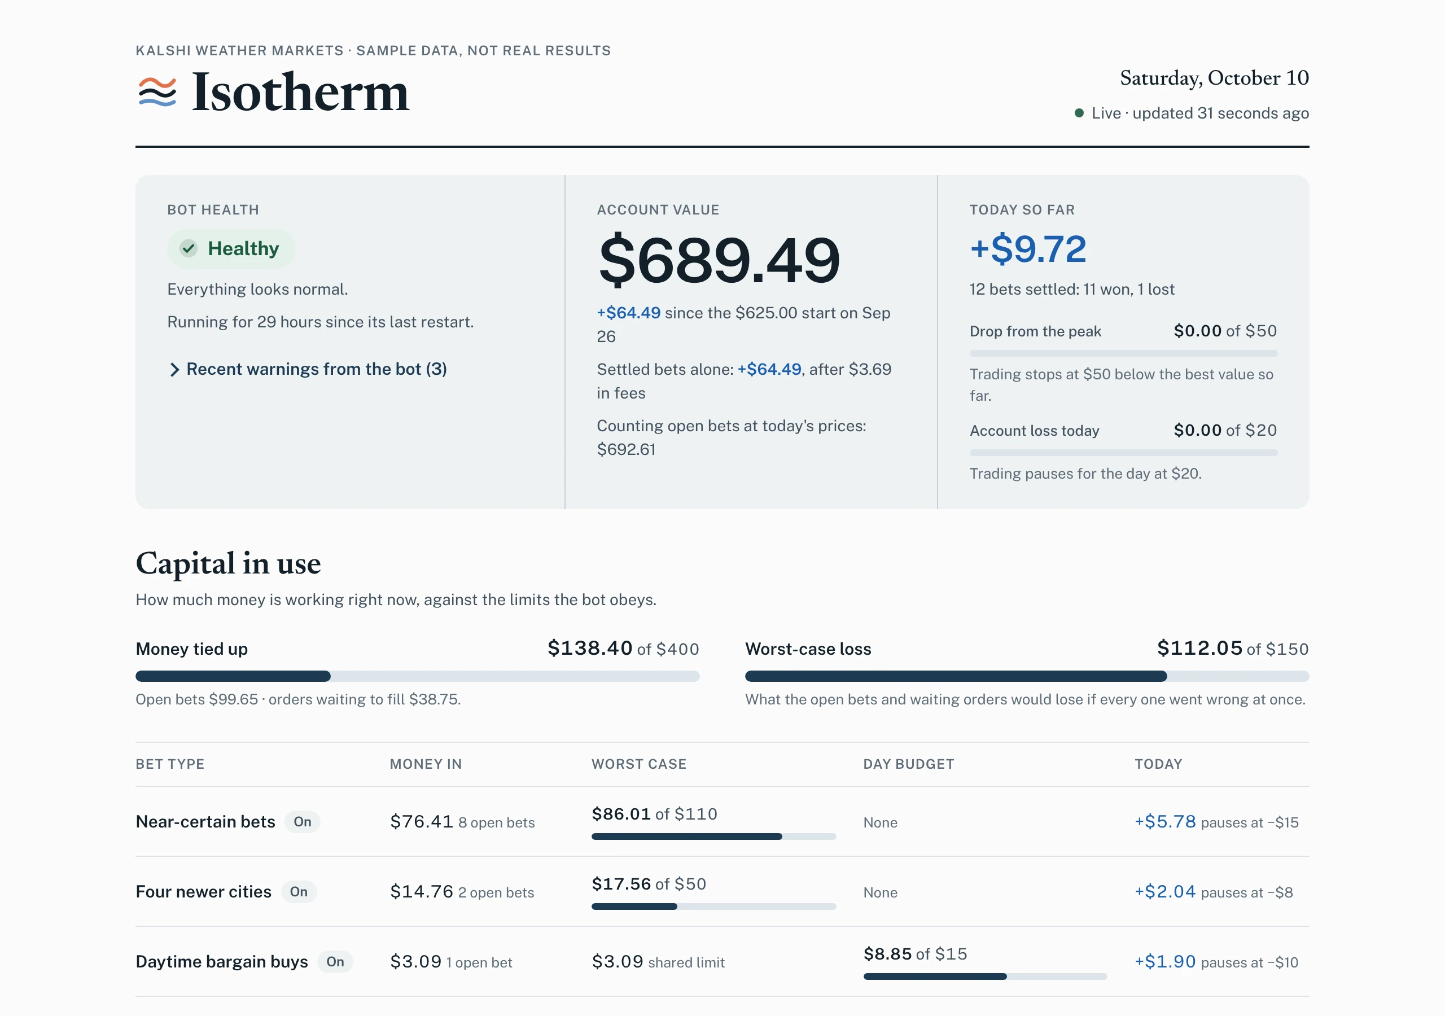Click Running for 29 hours text
The image size is (1445, 1016).
pyautogui.click(x=321, y=322)
